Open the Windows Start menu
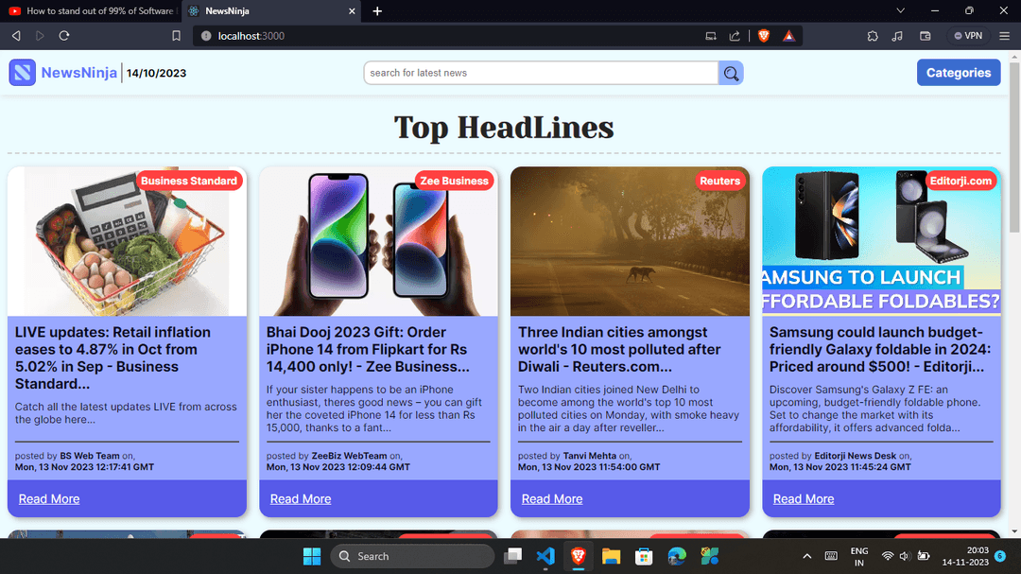The width and height of the screenshot is (1021, 574). pos(312,556)
